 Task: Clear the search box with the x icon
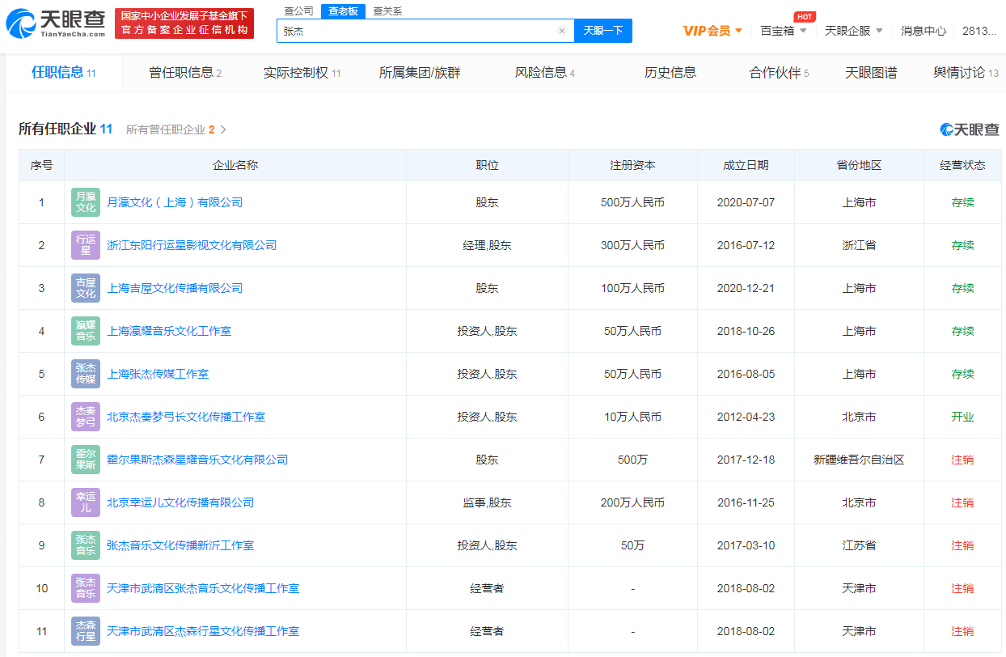562,31
